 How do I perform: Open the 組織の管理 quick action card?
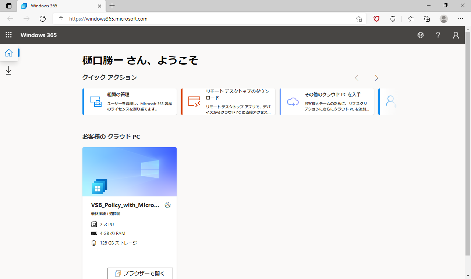point(130,102)
